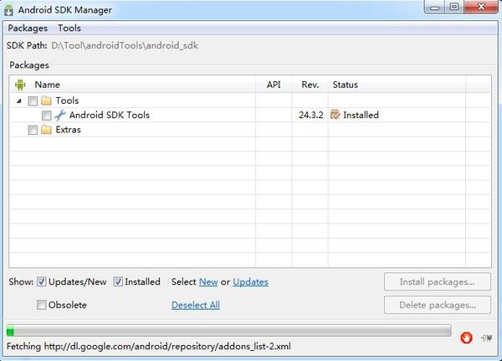Click the API column header
Viewport: 502px width, 361px height.
[x=274, y=85]
